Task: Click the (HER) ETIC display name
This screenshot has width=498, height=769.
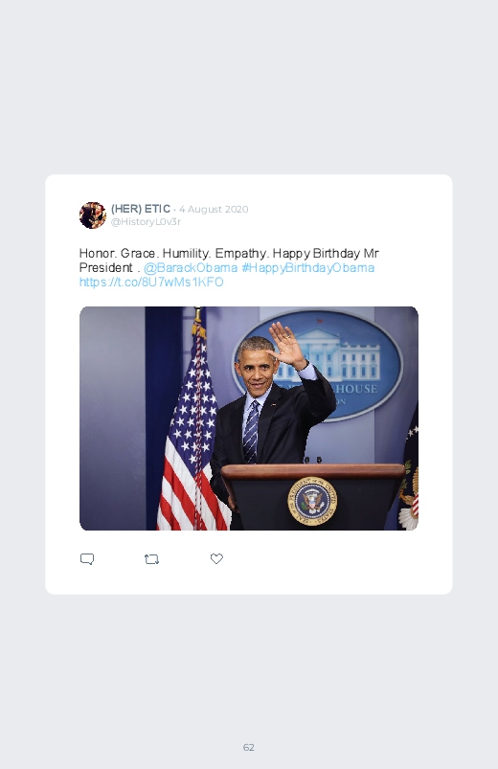Action: tap(141, 209)
